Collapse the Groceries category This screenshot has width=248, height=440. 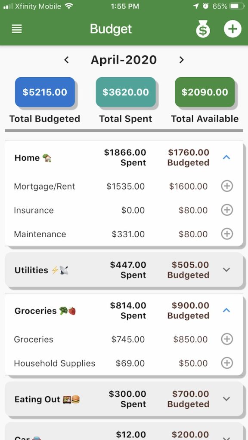[x=226, y=310]
